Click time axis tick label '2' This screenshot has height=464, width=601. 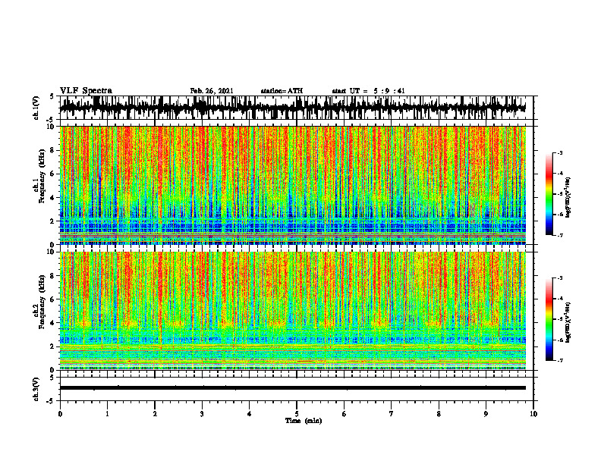click(155, 414)
